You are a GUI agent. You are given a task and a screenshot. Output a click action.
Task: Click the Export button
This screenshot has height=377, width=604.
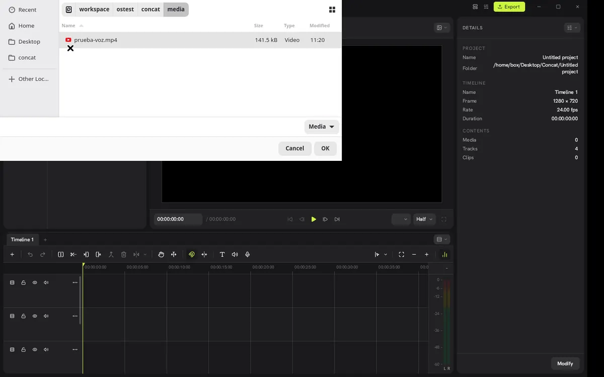(x=509, y=7)
